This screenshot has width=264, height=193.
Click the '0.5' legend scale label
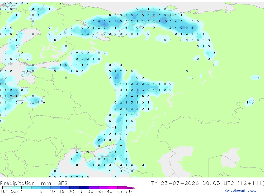coord(14,191)
